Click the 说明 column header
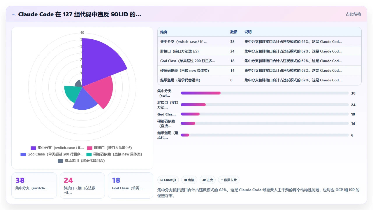Image resolution: width=373 pixels, height=210 pixels. pos(248,32)
